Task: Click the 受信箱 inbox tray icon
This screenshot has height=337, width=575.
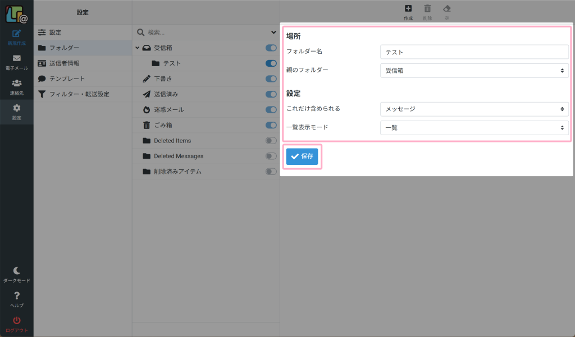Action: 147,48
